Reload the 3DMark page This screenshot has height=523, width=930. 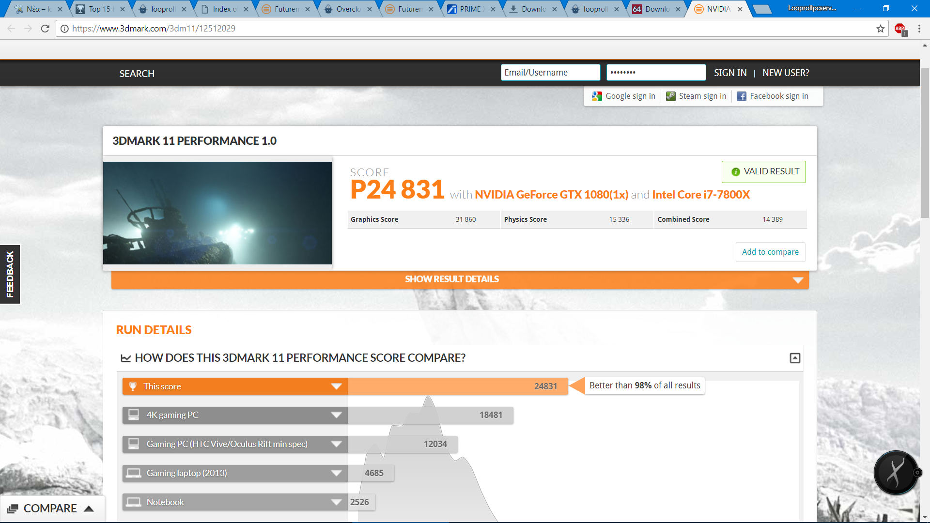pyautogui.click(x=45, y=29)
